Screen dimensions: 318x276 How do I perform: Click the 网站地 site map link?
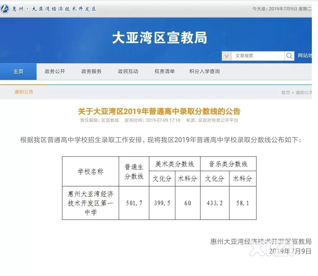305,55
